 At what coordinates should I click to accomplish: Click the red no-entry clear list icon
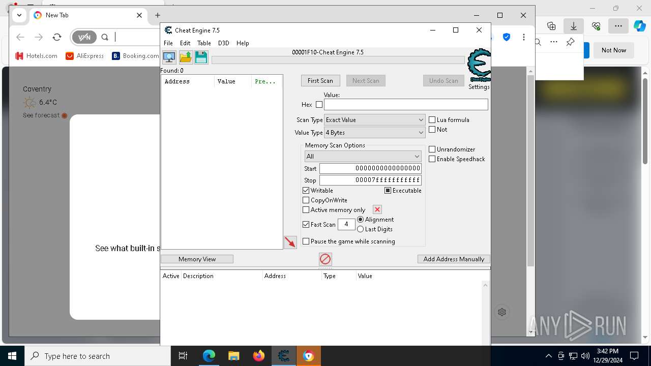click(325, 259)
